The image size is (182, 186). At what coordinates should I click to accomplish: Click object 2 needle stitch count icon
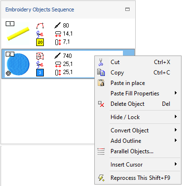(x=57, y=56)
